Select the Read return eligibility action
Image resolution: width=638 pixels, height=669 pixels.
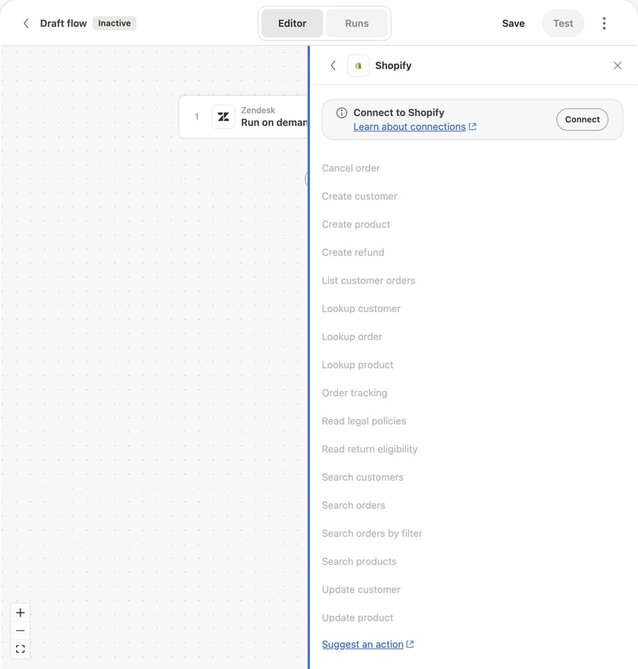369,449
